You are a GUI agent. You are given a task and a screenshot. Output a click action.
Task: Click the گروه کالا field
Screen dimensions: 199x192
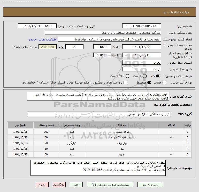pos(99,114)
